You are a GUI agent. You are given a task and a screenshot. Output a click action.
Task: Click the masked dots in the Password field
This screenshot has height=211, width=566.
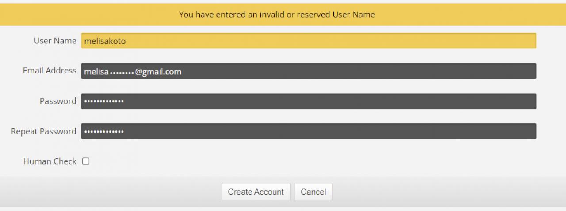pyautogui.click(x=104, y=102)
